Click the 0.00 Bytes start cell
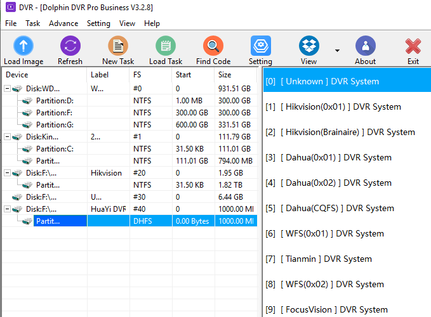Screen dimensions: 431x317 coord(192,221)
